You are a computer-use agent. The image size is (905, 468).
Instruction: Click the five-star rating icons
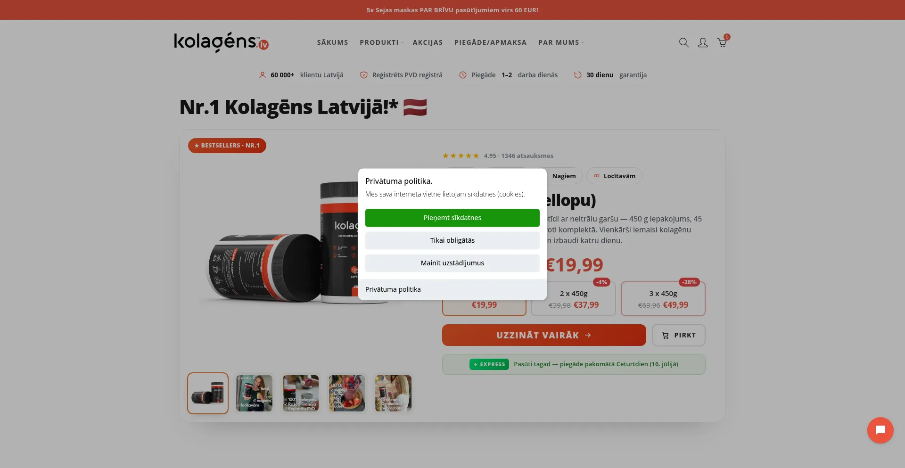tap(461, 156)
